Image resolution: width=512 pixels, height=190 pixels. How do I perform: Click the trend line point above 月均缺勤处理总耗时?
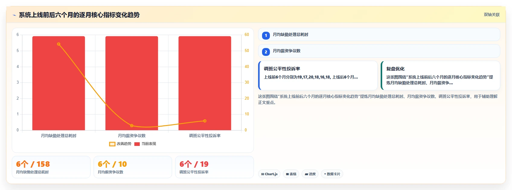(x=59, y=44)
